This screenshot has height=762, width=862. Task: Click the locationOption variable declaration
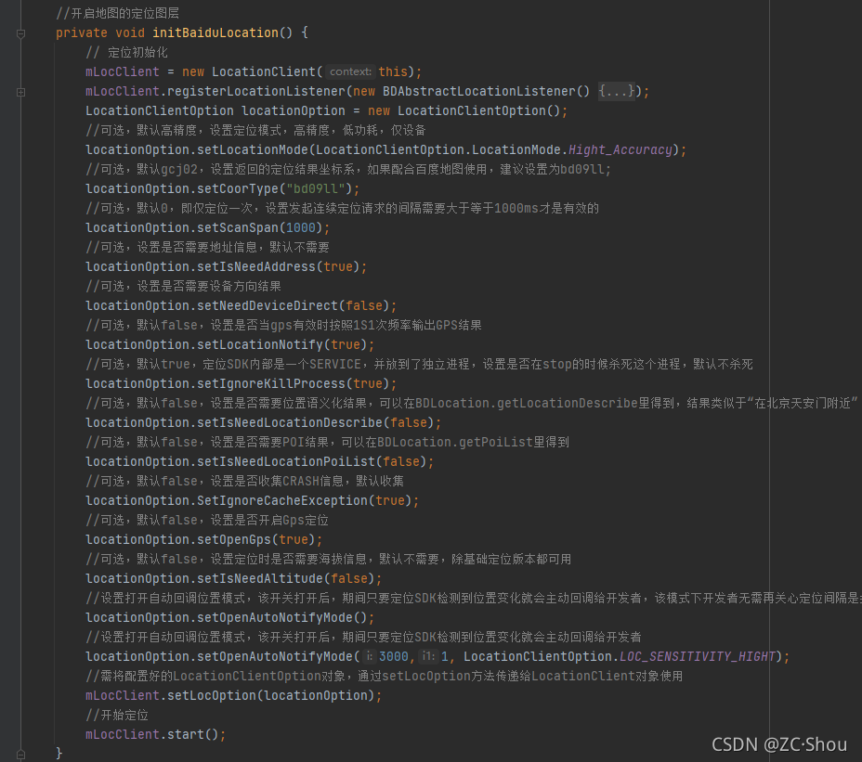click(x=294, y=111)
